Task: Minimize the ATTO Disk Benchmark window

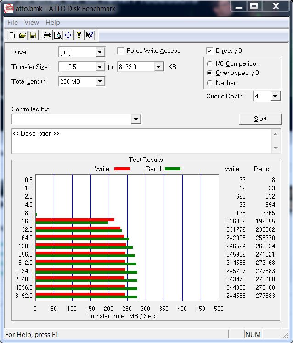Action: [239, 7]
